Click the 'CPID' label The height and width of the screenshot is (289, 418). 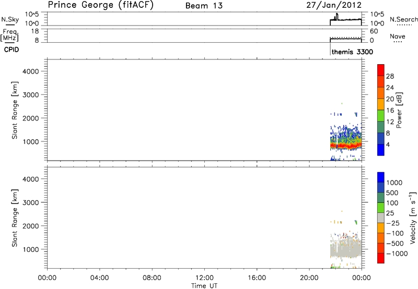11,50
